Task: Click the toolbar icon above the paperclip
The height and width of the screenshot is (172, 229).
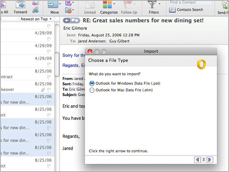Action: [36, 3]
